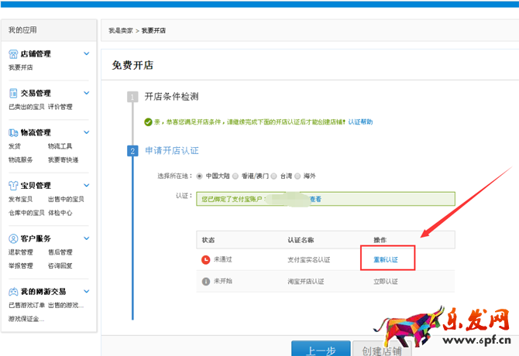
Task: Click 我是卖家 in the breadcrumb
Action: [120, 31]
